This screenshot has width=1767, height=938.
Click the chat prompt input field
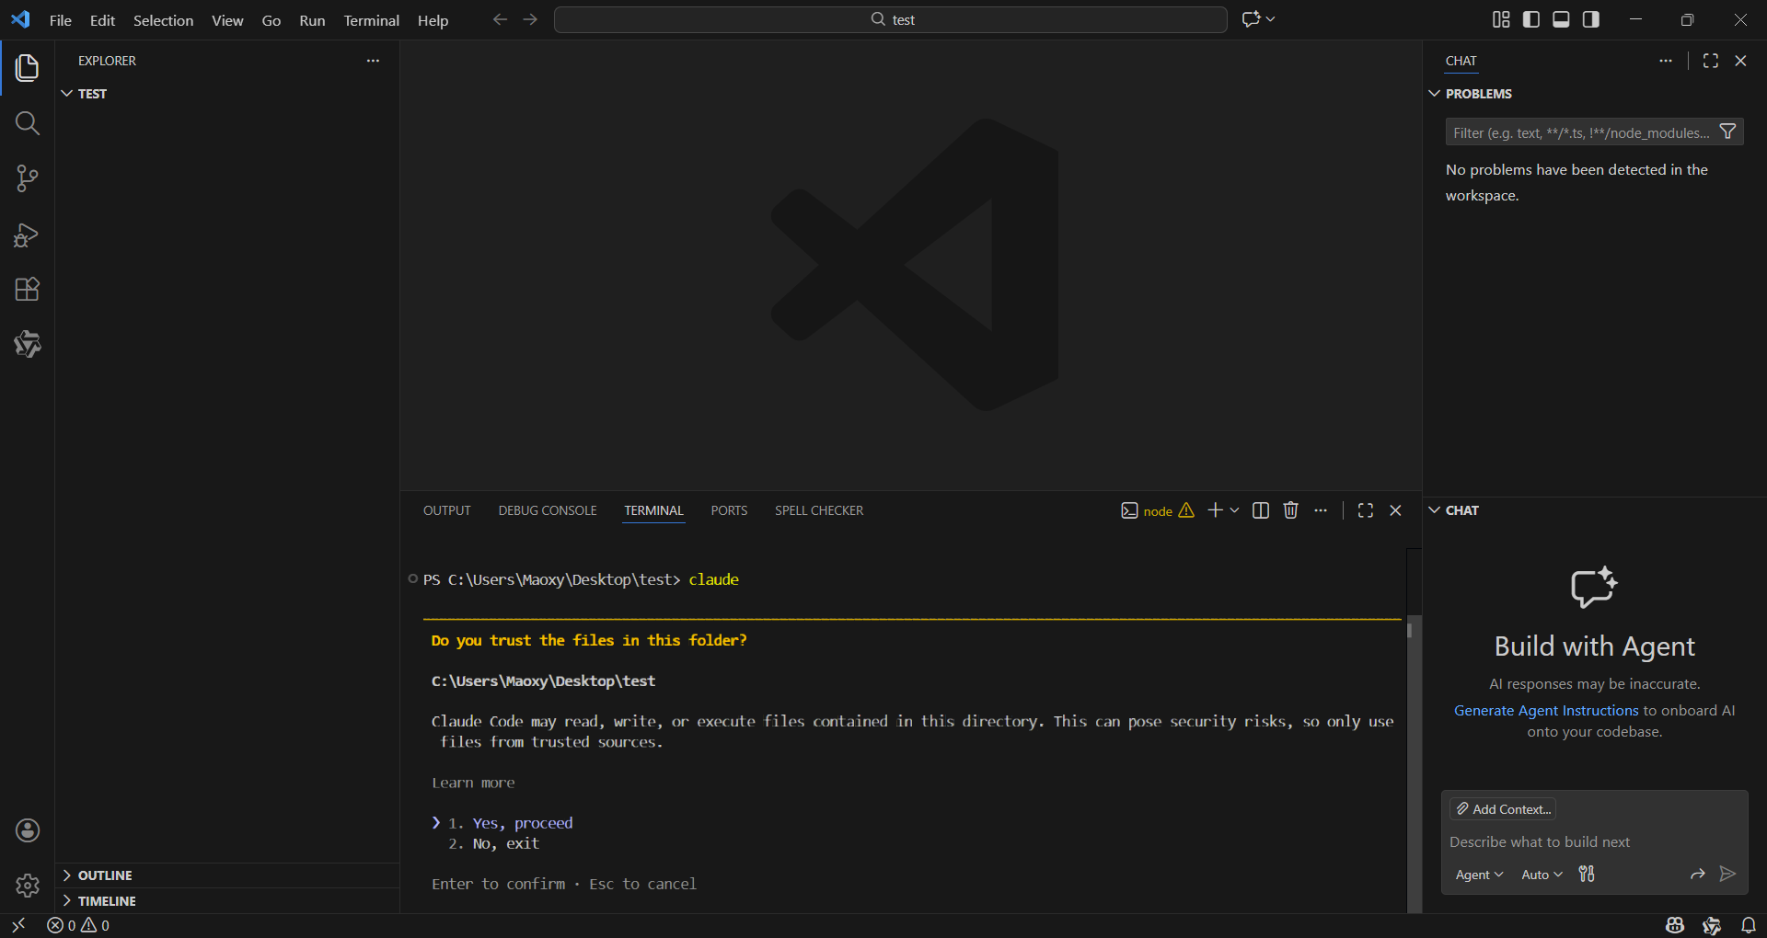pos(1594,842)
